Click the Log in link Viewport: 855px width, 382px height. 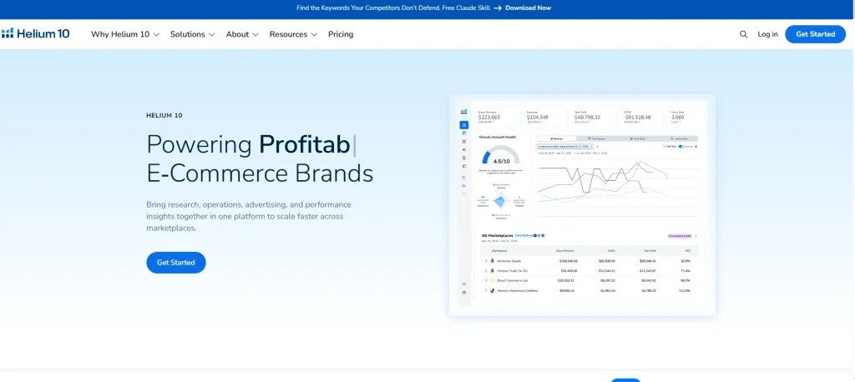(768, 34)
